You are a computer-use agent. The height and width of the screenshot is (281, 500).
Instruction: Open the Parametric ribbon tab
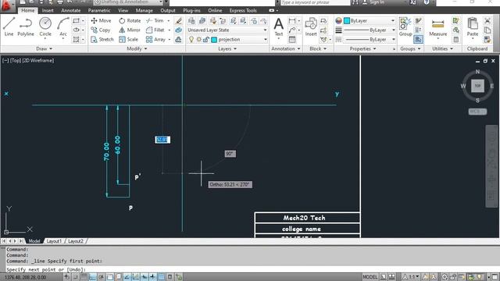click(99, 10)
